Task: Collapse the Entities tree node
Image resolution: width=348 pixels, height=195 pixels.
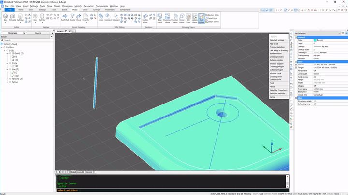Action: (2, 47)
